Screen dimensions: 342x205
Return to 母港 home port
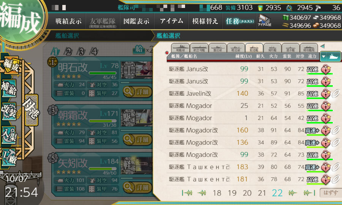tap(32, 110)
